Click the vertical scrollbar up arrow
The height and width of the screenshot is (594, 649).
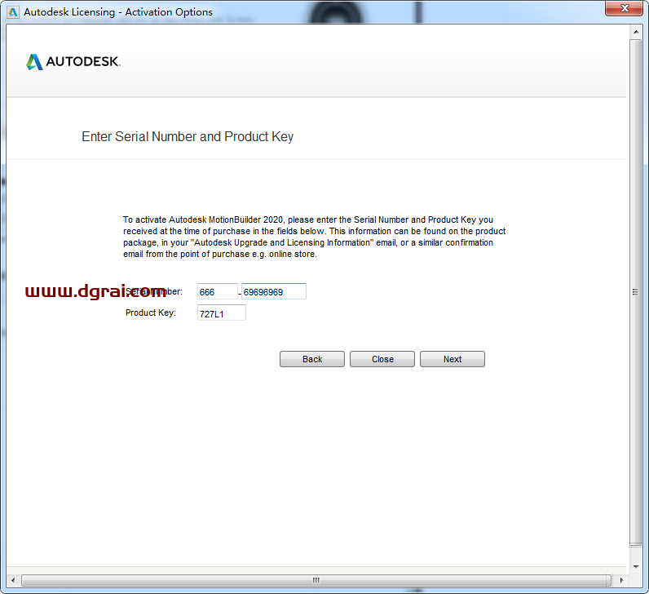636,32
